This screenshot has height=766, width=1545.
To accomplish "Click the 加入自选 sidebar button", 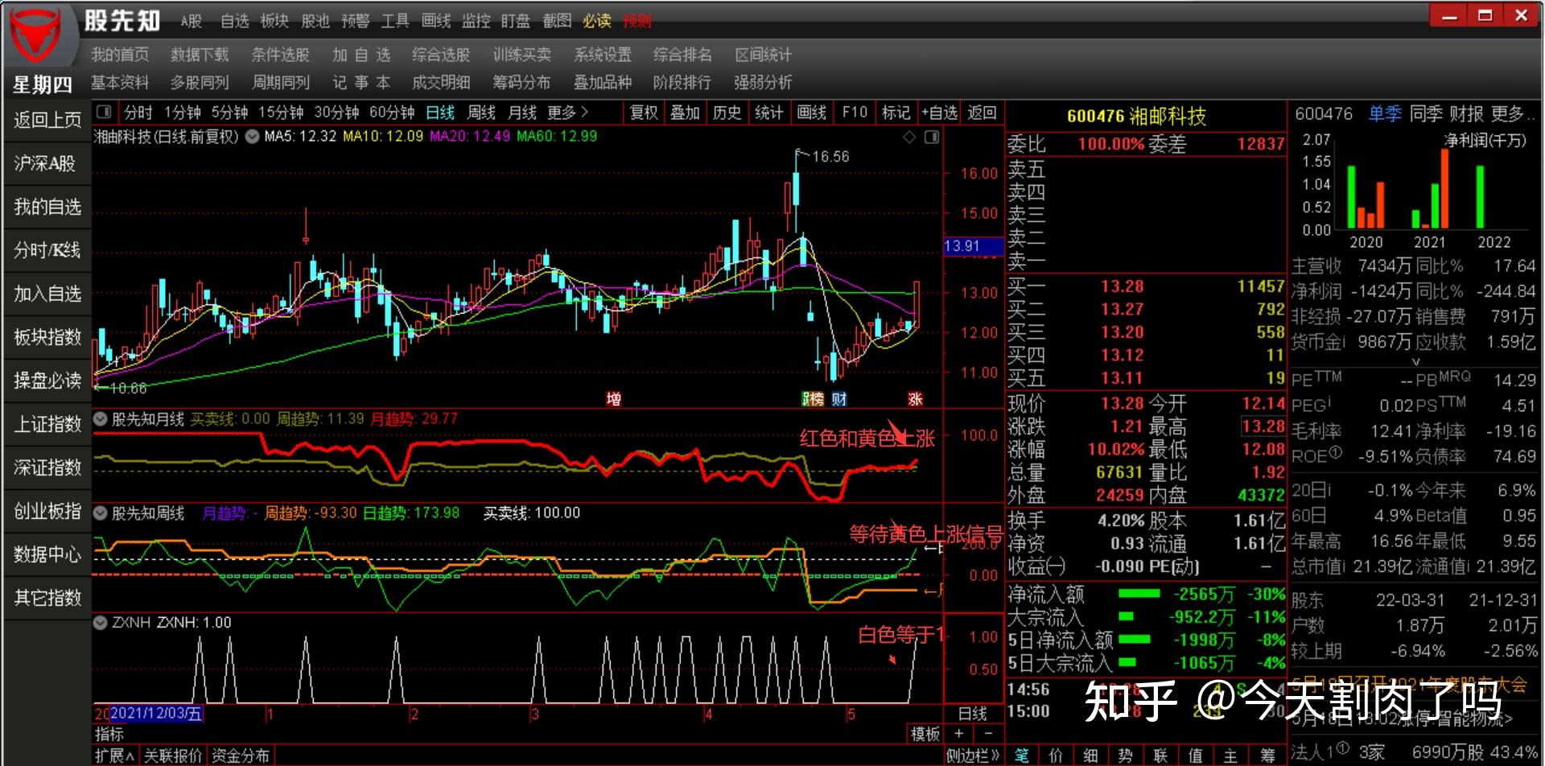I will (45, 294).
